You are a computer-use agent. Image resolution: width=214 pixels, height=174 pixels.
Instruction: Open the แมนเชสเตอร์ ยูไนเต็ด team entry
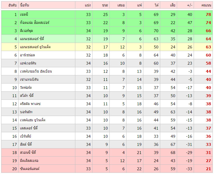35,47
